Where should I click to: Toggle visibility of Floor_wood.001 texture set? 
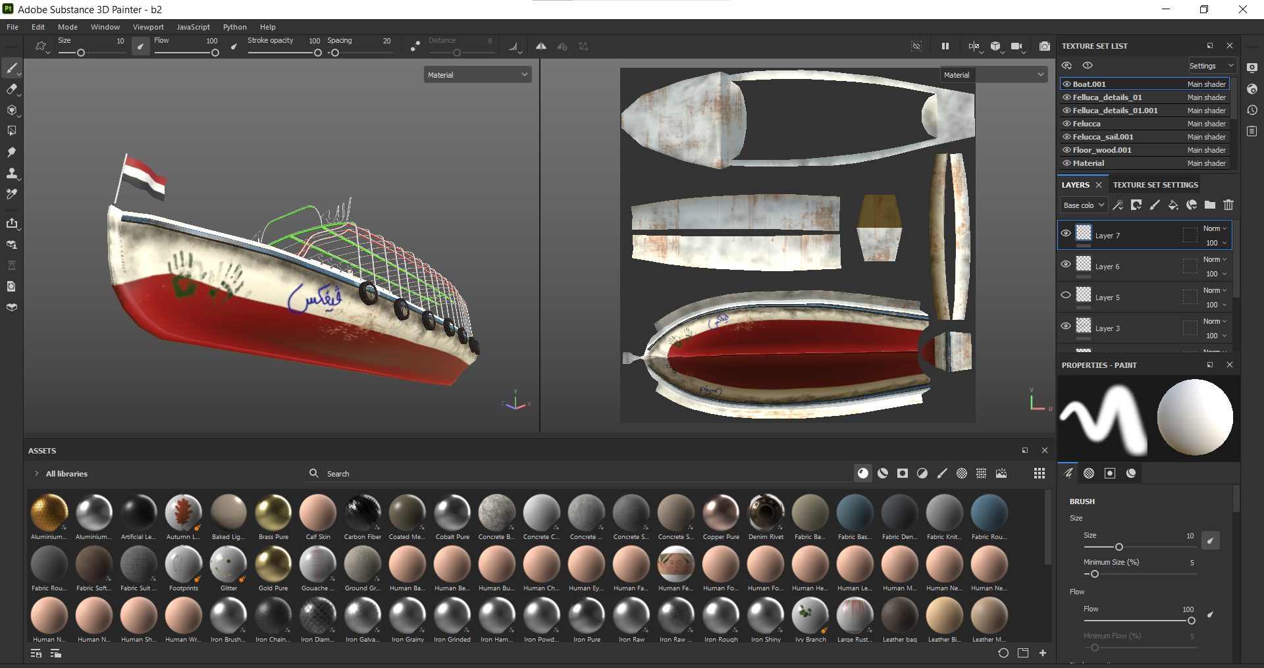[1067, 150]
